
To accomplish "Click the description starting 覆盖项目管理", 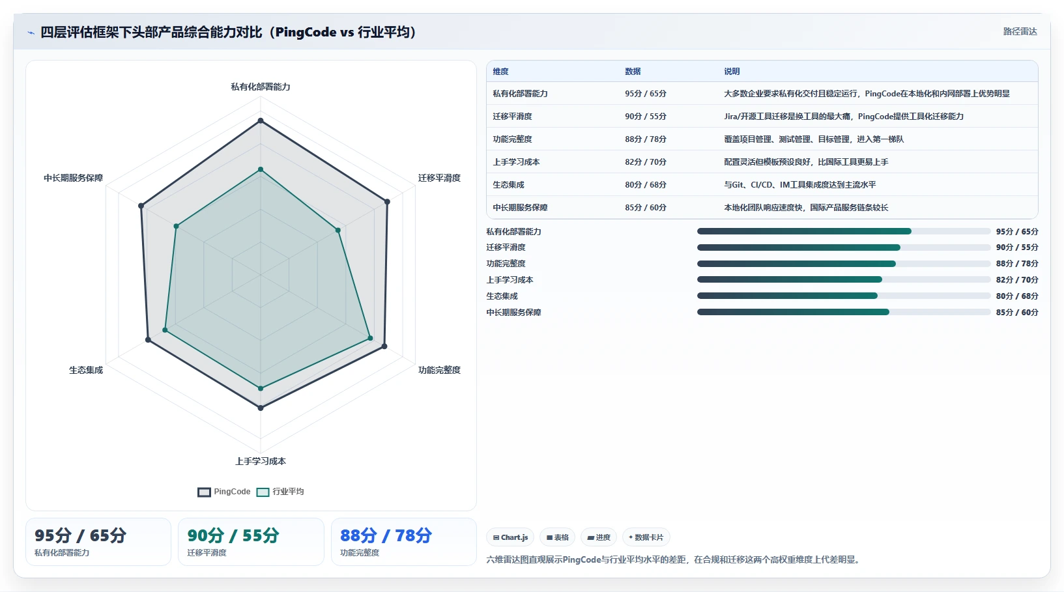I will [814, 139].
